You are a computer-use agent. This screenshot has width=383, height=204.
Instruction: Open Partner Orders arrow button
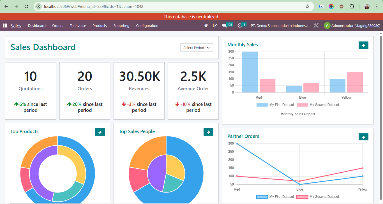coord(363,137)
